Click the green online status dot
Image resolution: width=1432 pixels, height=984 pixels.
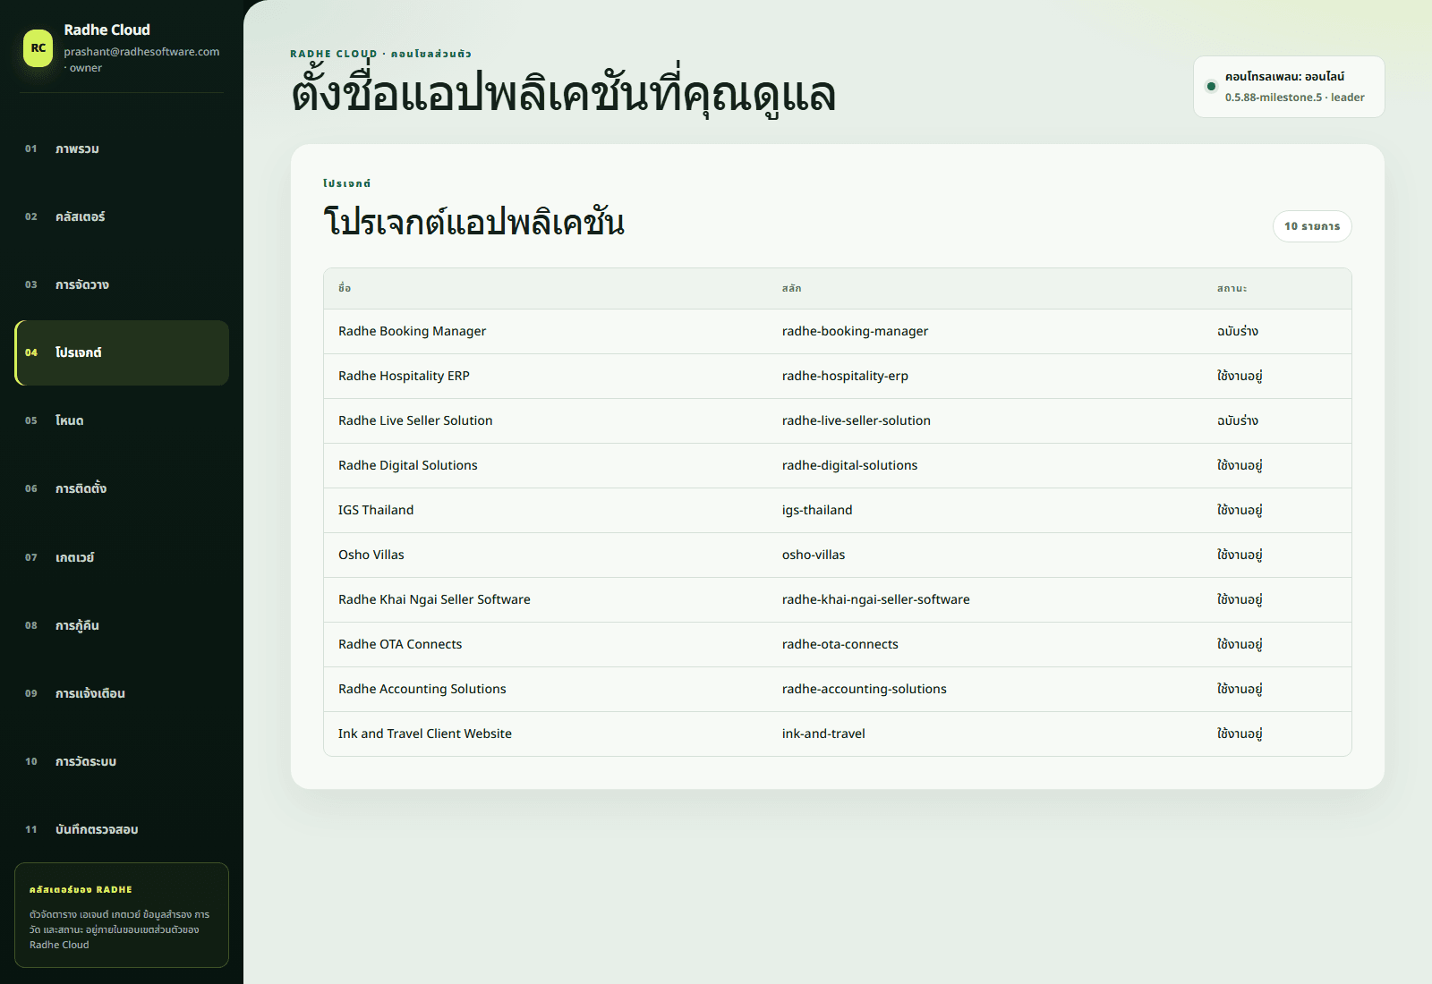[1211, 87]
